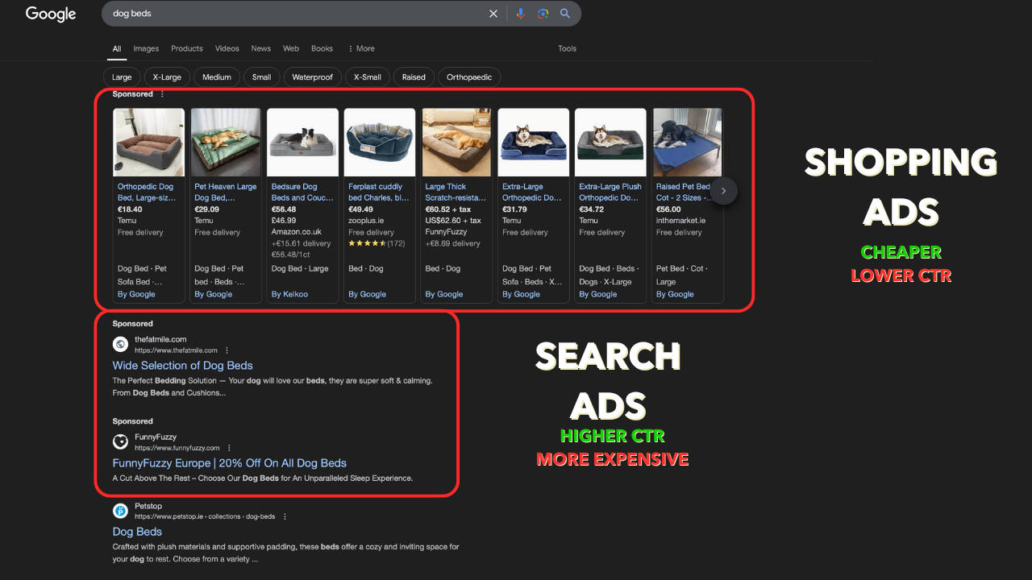This screenshot has height=580, width=1032.
Task: Switch to the Videos tab
Action: pyautogui.click(x=227, y=48)
